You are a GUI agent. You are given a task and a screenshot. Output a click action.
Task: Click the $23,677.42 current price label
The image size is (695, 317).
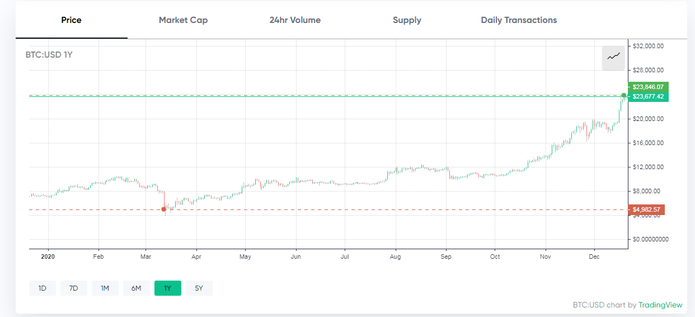pos(649,97)
